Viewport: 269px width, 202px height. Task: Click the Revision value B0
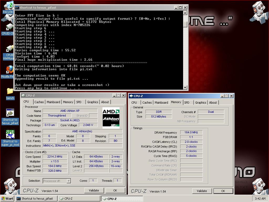pyautogui.click(x=116, y=141)
